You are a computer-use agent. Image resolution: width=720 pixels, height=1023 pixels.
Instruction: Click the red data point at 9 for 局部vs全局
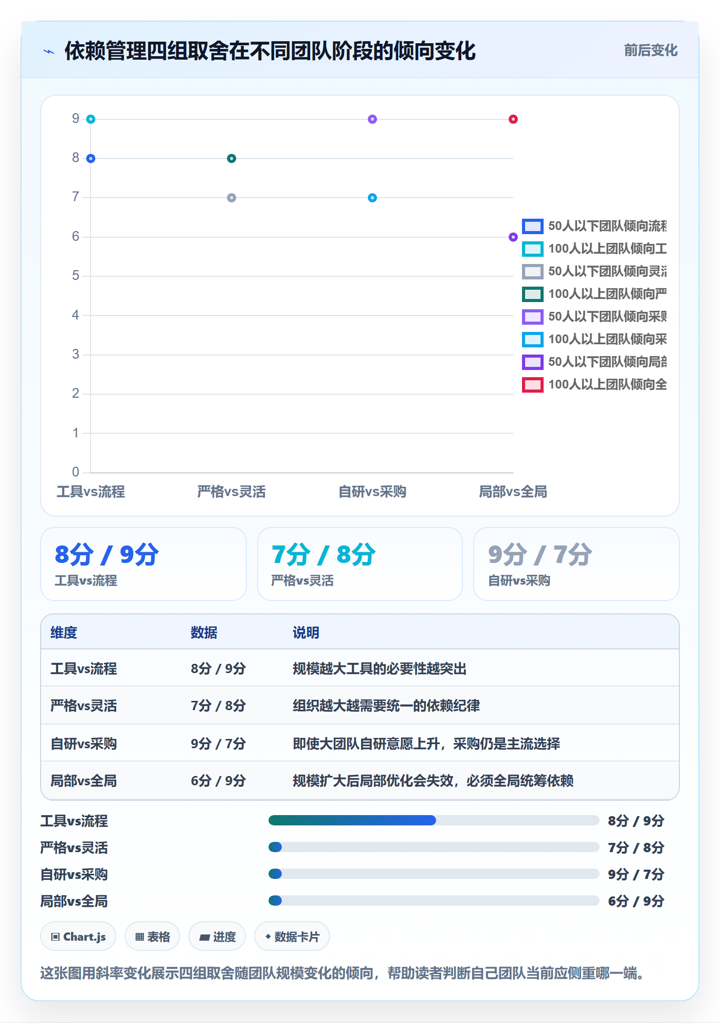[x=513, y=119]
